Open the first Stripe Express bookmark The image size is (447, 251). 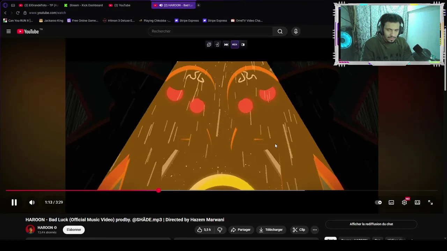pyautogui.click(x=187, y=21)
